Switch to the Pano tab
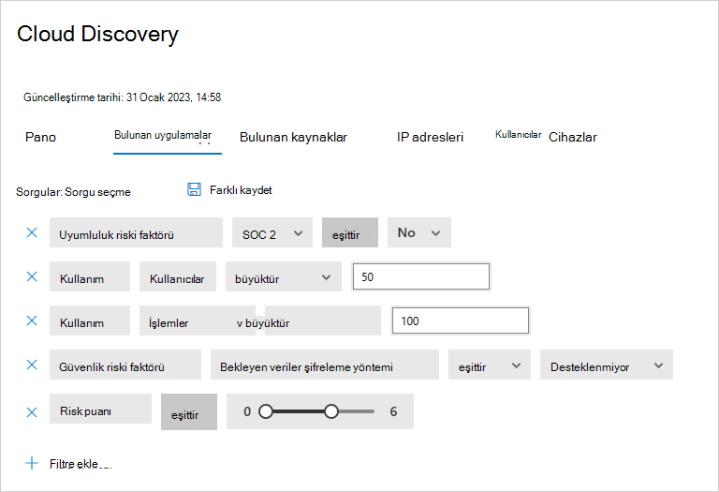Image resolution: width=719 pixels, height=492 pixels. click(40, 137)
